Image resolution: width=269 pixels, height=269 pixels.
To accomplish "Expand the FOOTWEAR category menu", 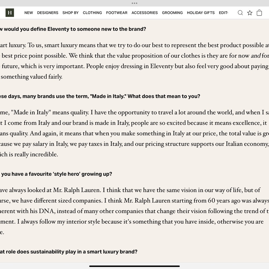I will pyautogui.click(x=117, y=13).
